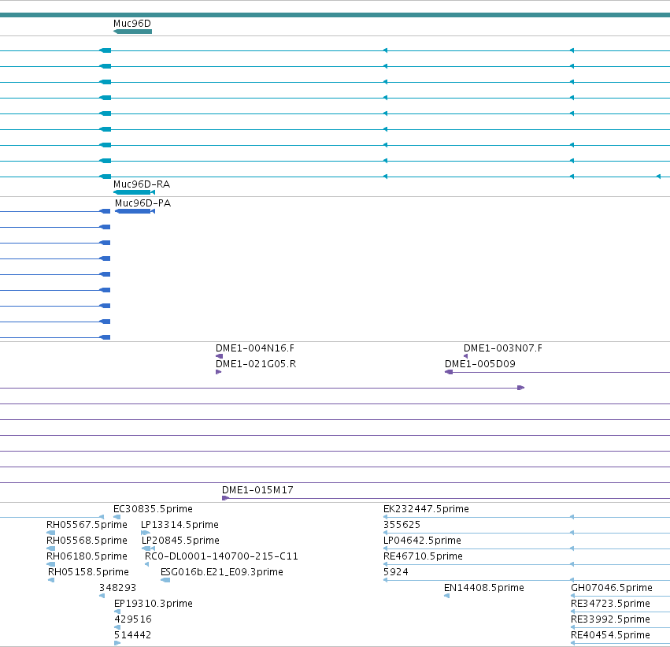Click the DME1-021G05.R label
The image size is (670, 647).
pos(256,364)
